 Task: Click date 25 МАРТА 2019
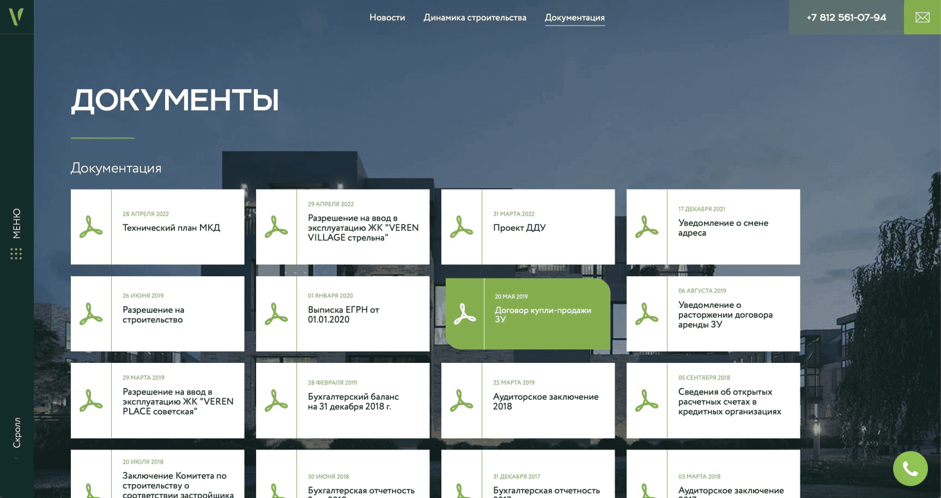click(514, 382)
